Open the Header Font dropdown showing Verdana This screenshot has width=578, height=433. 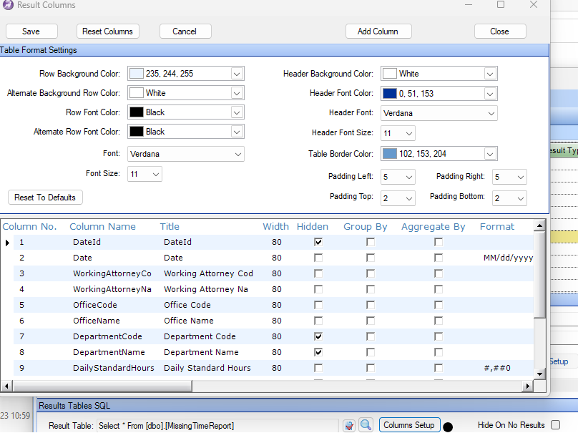(x=490, y=113)
